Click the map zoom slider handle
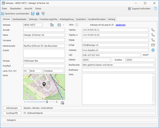Image resolution: width=159 pixels, height=128 pixels. [x=47, y=102]
